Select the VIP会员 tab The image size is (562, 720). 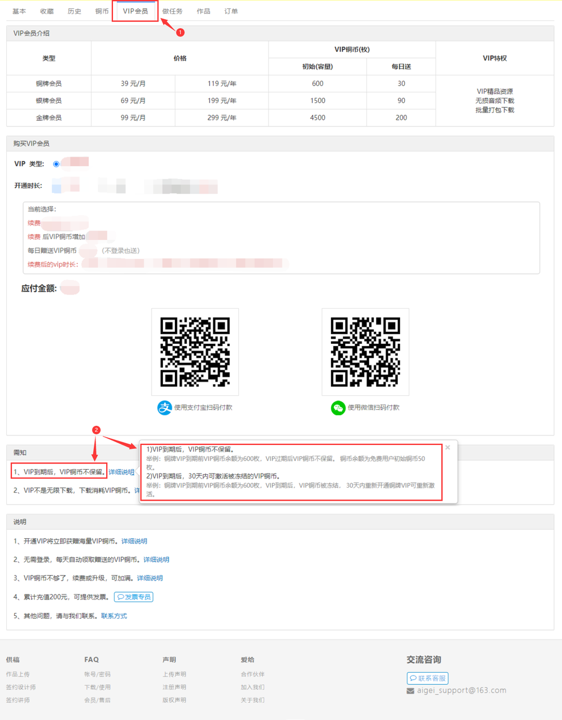pyautogui.click(x=135, y=11)
